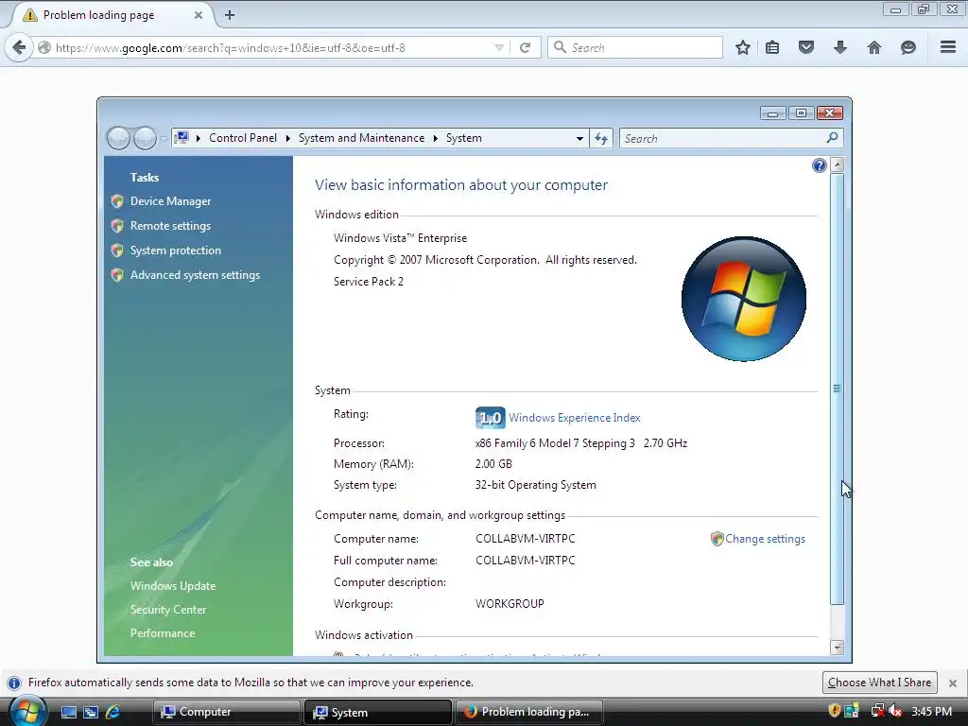Screen dimensions: 968x726
Task: Open Firefox hamburger menu
Action: (x=948, y=47)
